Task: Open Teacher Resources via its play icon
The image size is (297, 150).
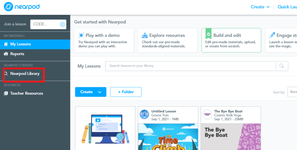Action: (6, 93)
